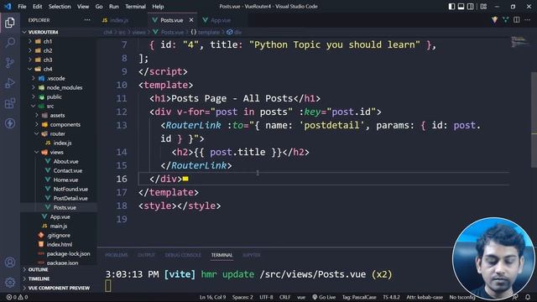
Task: Expand the ch1 folder
Action: click(59, 41)
